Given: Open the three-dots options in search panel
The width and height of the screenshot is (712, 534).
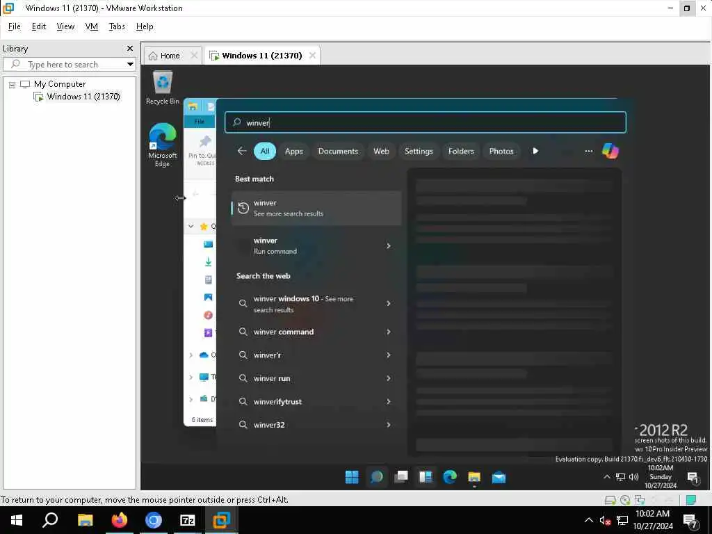Looking at the screenshot, I should click(x=588, y=151).
